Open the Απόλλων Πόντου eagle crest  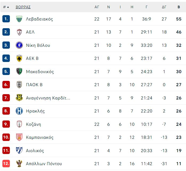(x=19, y=164)
